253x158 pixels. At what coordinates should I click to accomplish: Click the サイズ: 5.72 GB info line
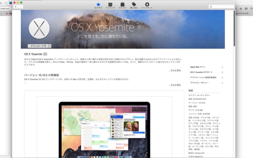195,110
